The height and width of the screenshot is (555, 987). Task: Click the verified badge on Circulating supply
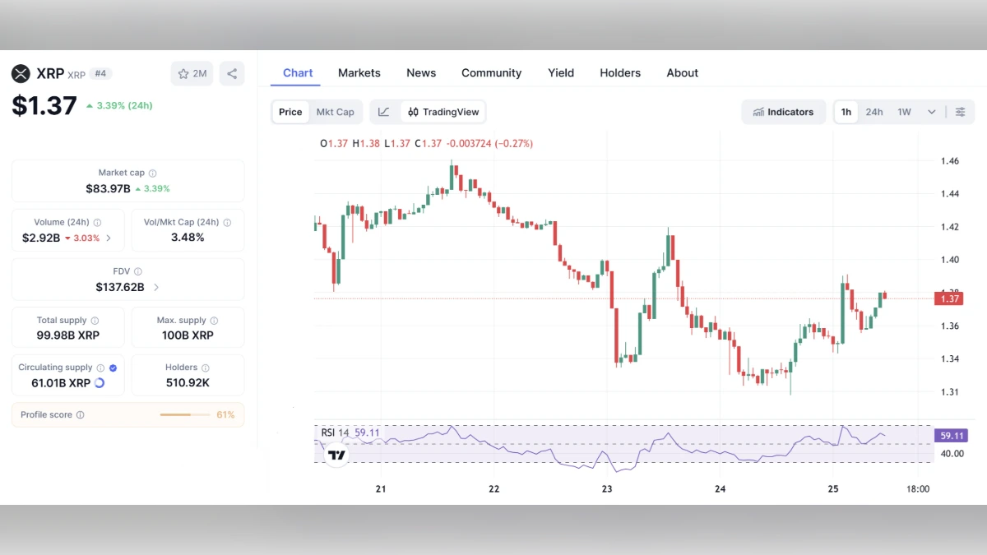point(113,368)
